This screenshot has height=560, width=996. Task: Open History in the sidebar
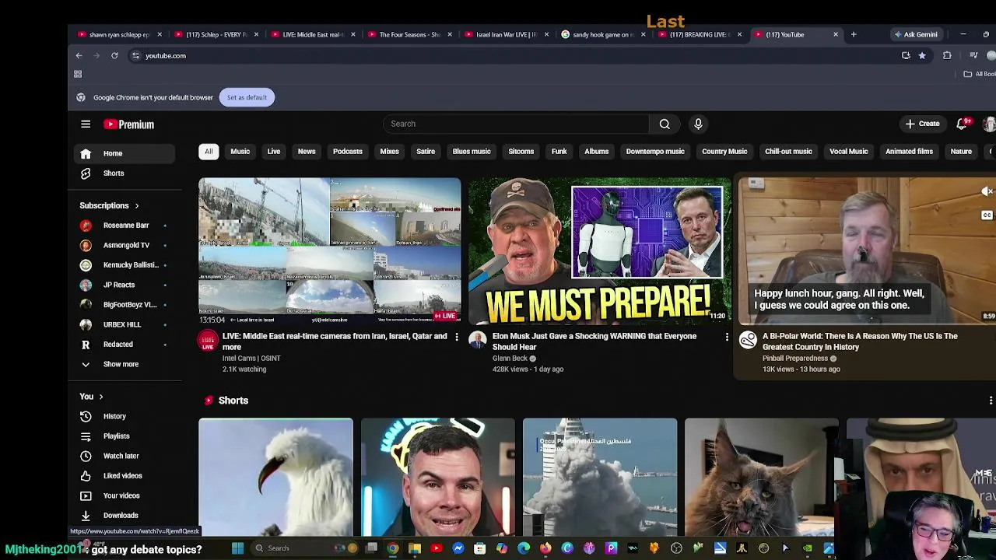coord(126,416)
